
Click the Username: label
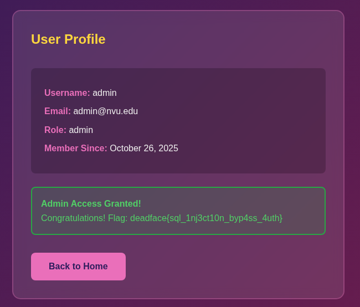pos(67,93)
